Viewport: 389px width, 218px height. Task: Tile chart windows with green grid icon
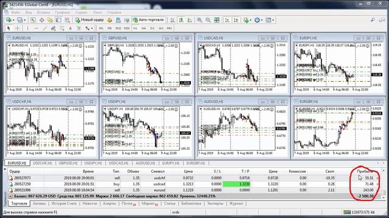tap(216, 20)
